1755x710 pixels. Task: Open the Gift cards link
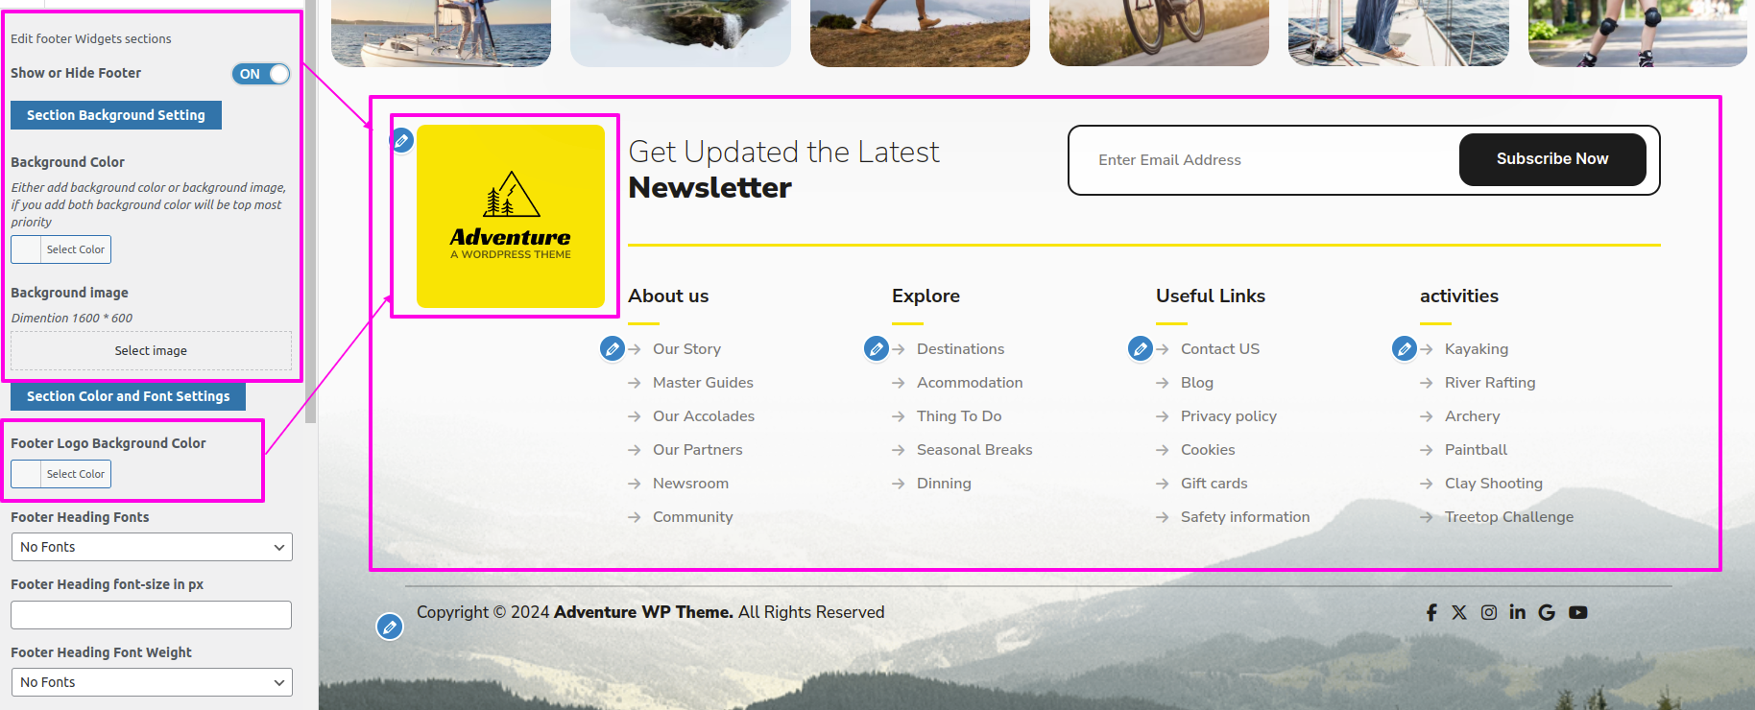(1214, 484)
